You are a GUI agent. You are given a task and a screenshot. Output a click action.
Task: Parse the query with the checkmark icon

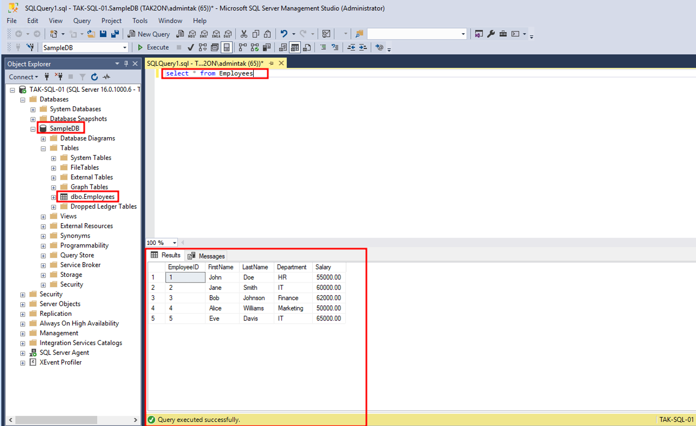click(x=190, y=47)
